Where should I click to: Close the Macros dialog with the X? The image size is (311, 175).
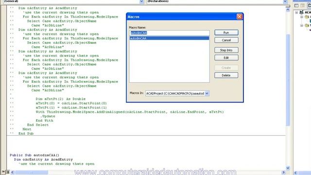[x=240, y=17]
